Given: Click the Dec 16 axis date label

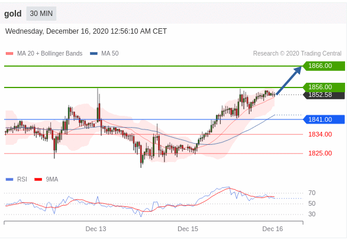Looking at the screenshot, I should pos(272,229).
